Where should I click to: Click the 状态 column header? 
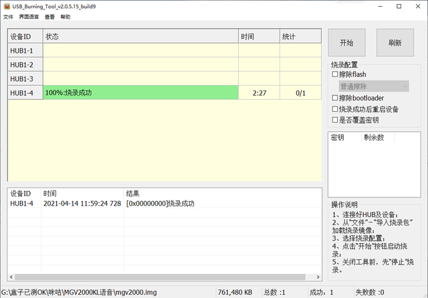(x=140, y=36)
